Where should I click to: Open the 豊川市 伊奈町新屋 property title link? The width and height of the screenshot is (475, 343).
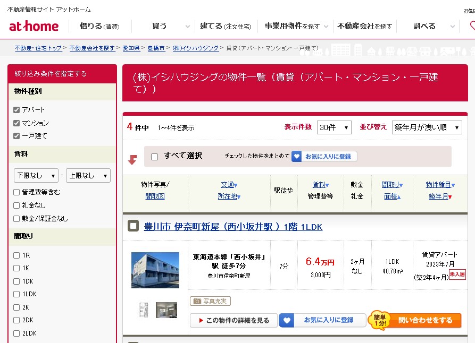coord(233,227)
